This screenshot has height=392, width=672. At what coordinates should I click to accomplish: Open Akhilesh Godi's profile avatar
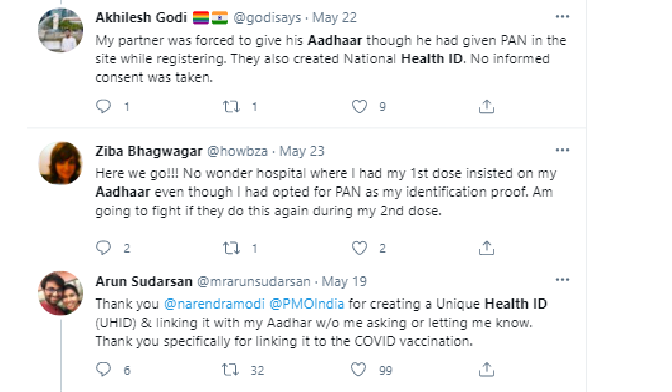coord(60,30)
